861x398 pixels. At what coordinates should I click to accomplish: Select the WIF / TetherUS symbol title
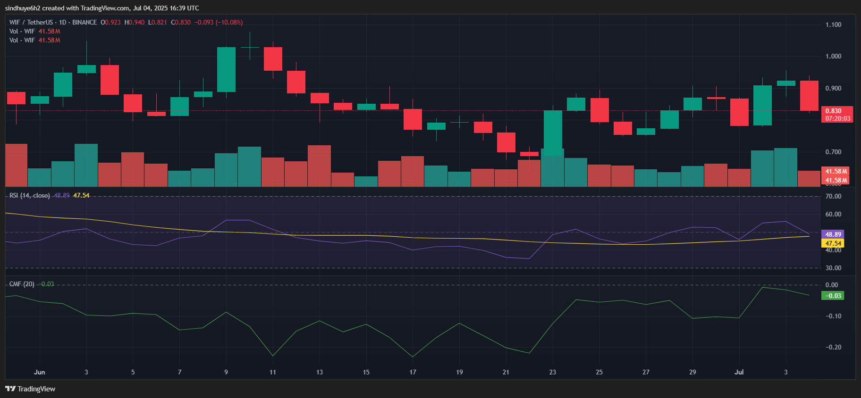pyautogui.click(x=31, y=22)
